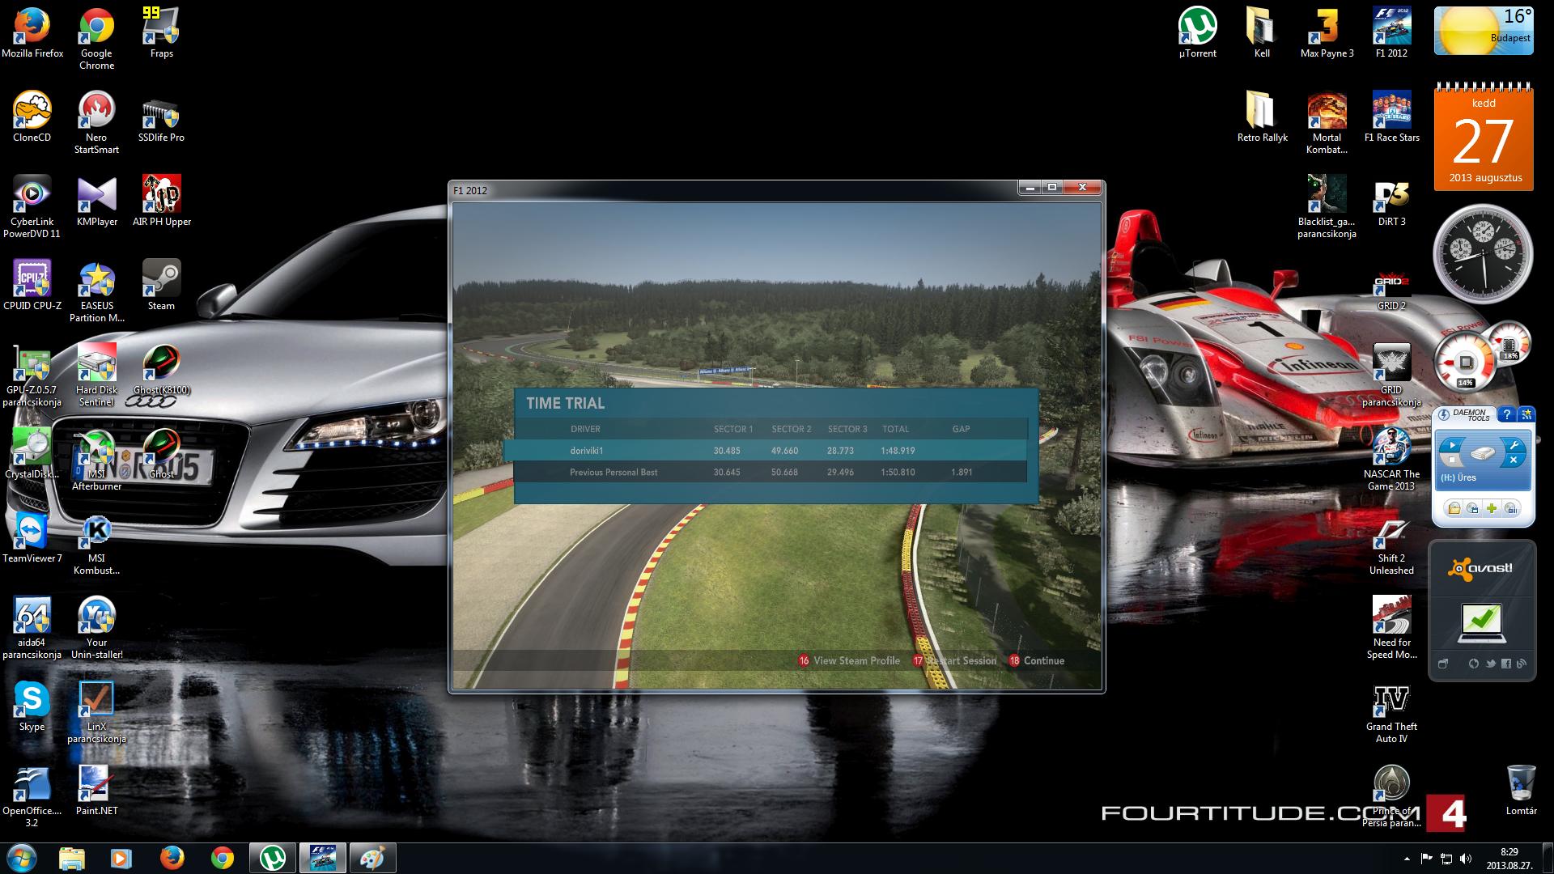Select Hard Disk Sentinel icon
Viewport: 1554px width, 874px height.
[x=96, y=375]
